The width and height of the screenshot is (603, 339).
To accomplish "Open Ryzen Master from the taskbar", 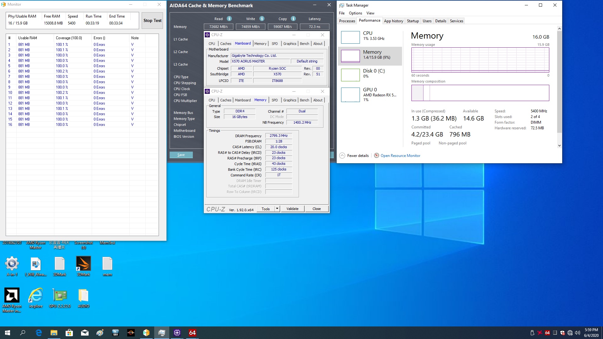I will click(131, 333).
